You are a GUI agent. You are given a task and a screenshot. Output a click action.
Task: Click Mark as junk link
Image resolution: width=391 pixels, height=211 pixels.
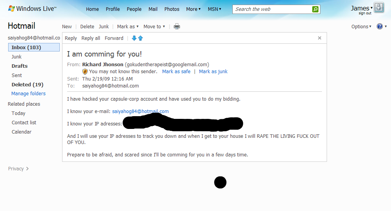coord(213,72)
